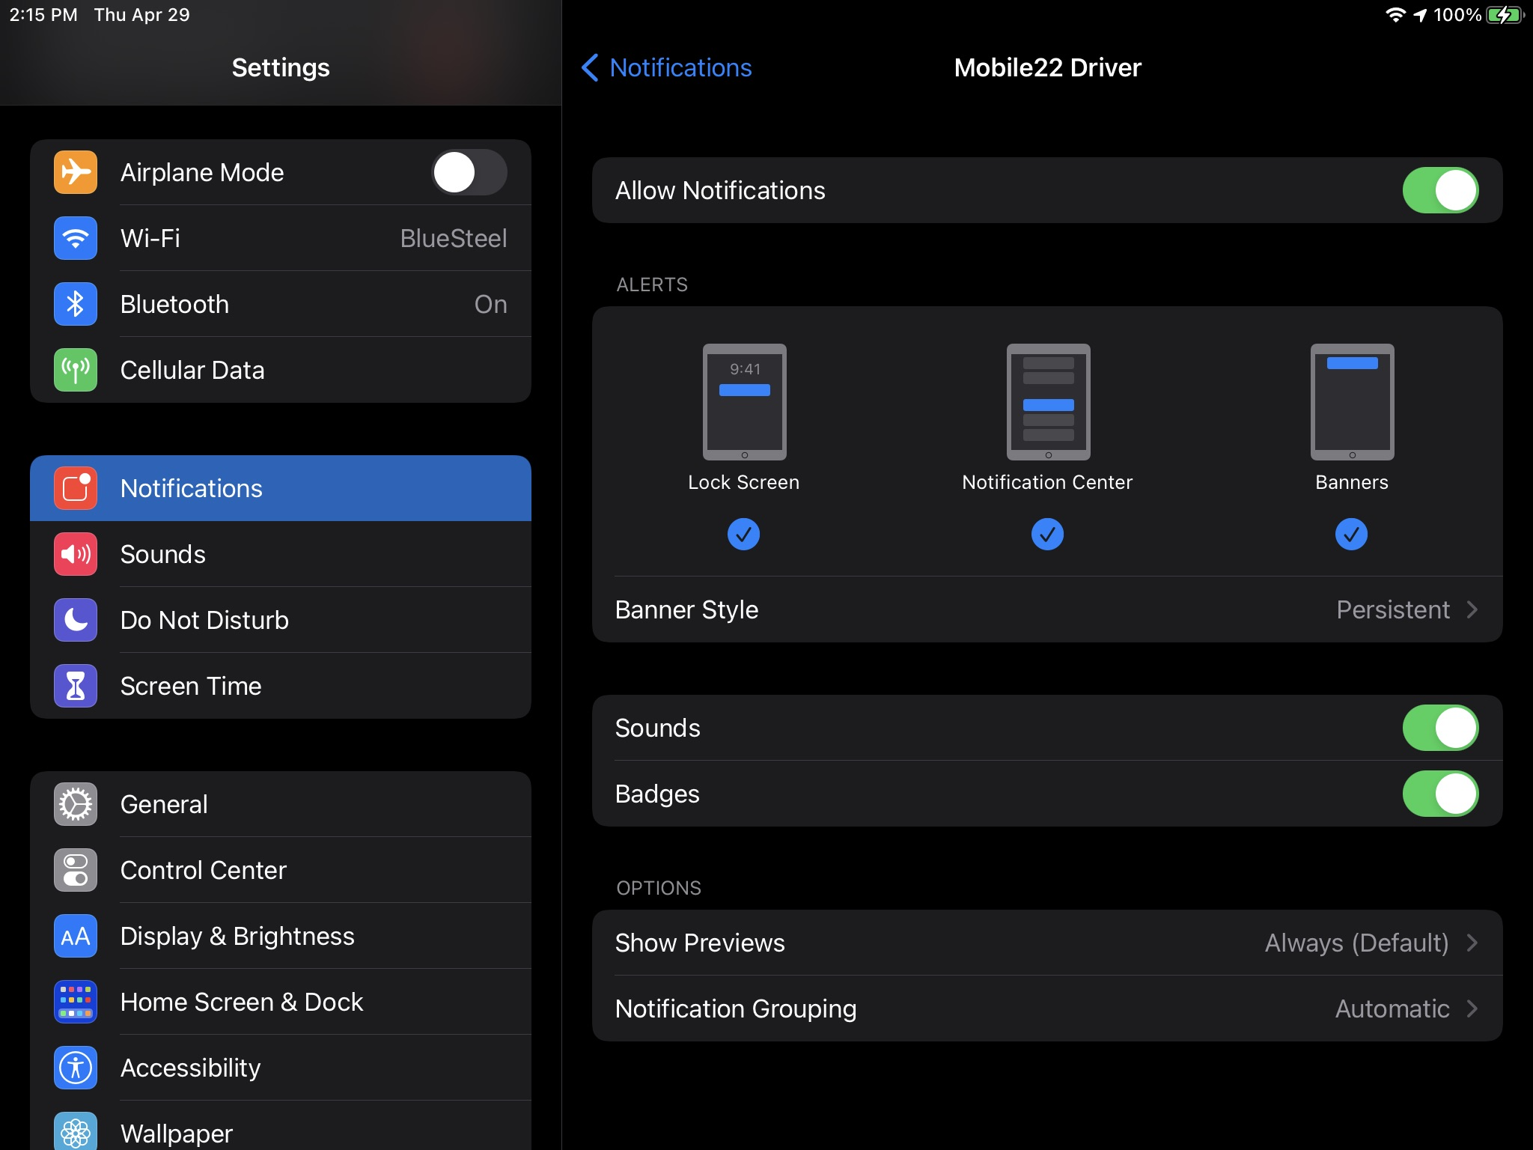The image size is (1533, 1150).
Task: Disable the Sounds toggle for Mobile22 Driver
Action: click(1439, 728)
